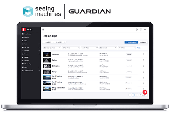Open the 10 / page size dropdown
Image resolution: width=170 pixels, height=113 pixels.
(143, 95)
